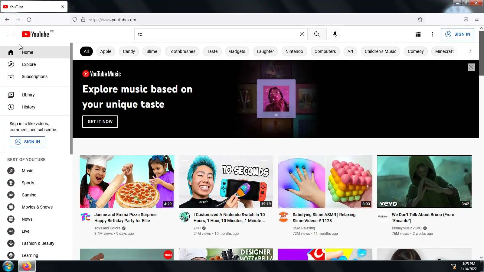Viewport: 484px width, 272px height.
Task: View site security lock info
Action: pos(83,20)
